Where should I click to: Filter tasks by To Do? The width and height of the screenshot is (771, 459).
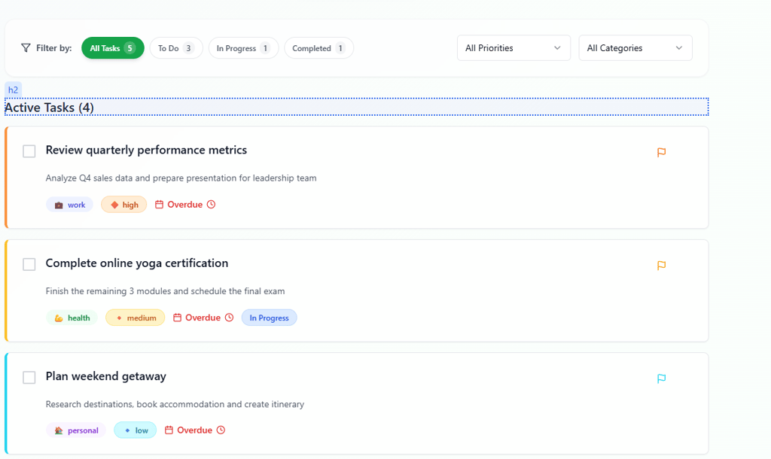pos(176,48)
